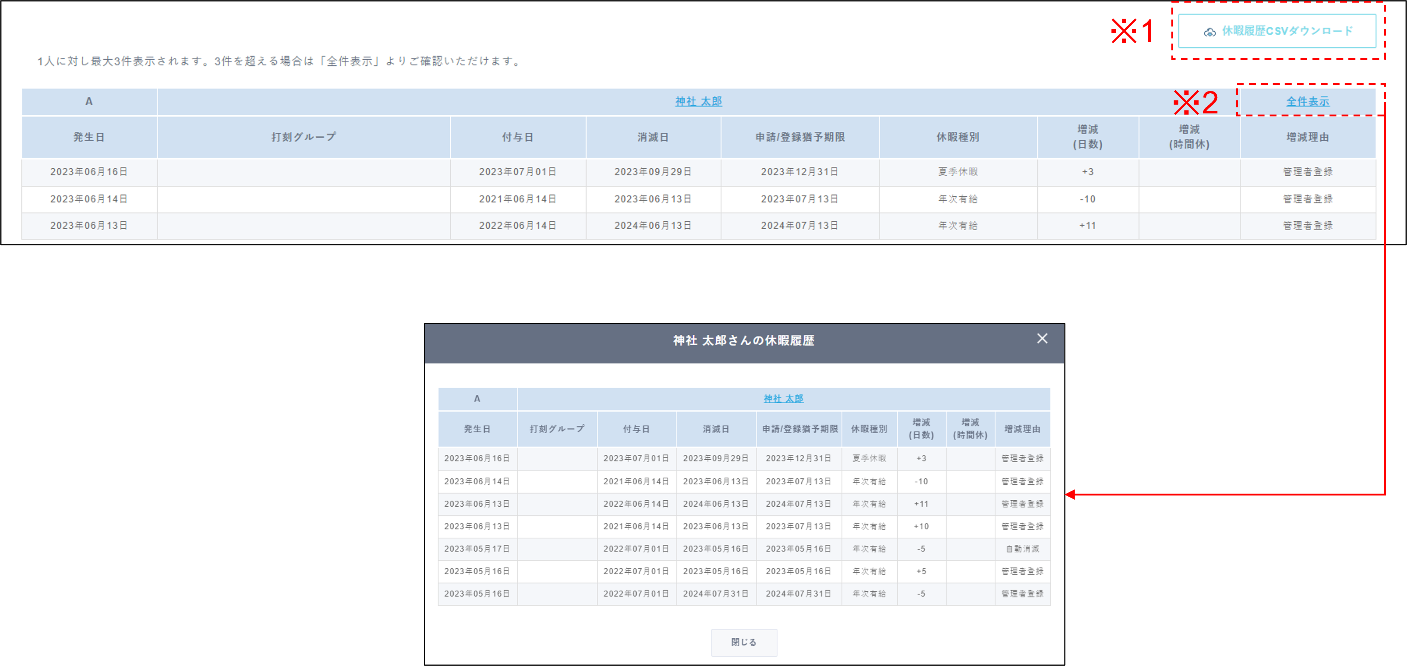1407x666 pixels.
Task: Click the 消滅日 header in the dialog
Action: (715, 429)
